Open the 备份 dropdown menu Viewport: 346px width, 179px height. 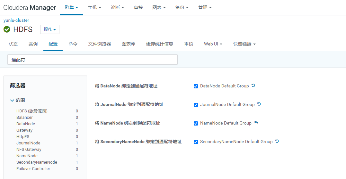pos(182,7)
